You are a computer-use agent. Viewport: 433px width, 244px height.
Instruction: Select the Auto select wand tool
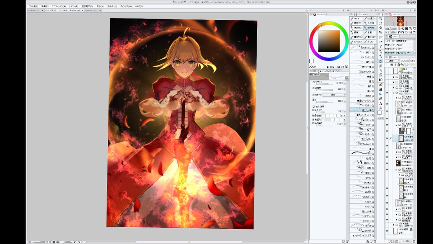381,42
